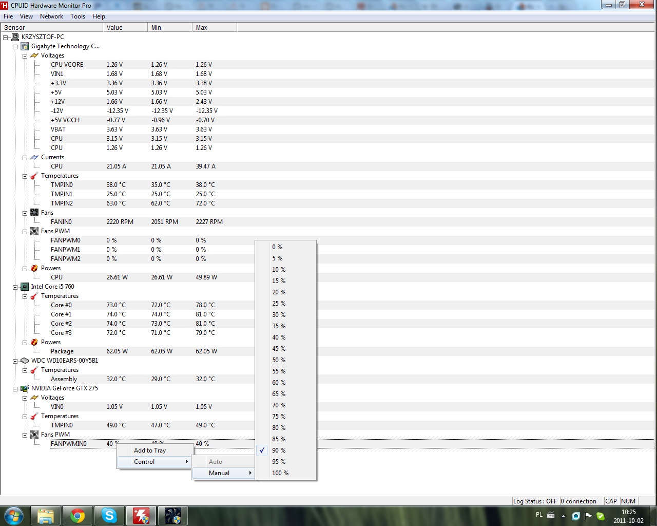The width and height of the screenshot is (657, 526).
Task: Set fan speed to 25 %
Action: coord(285,304)
